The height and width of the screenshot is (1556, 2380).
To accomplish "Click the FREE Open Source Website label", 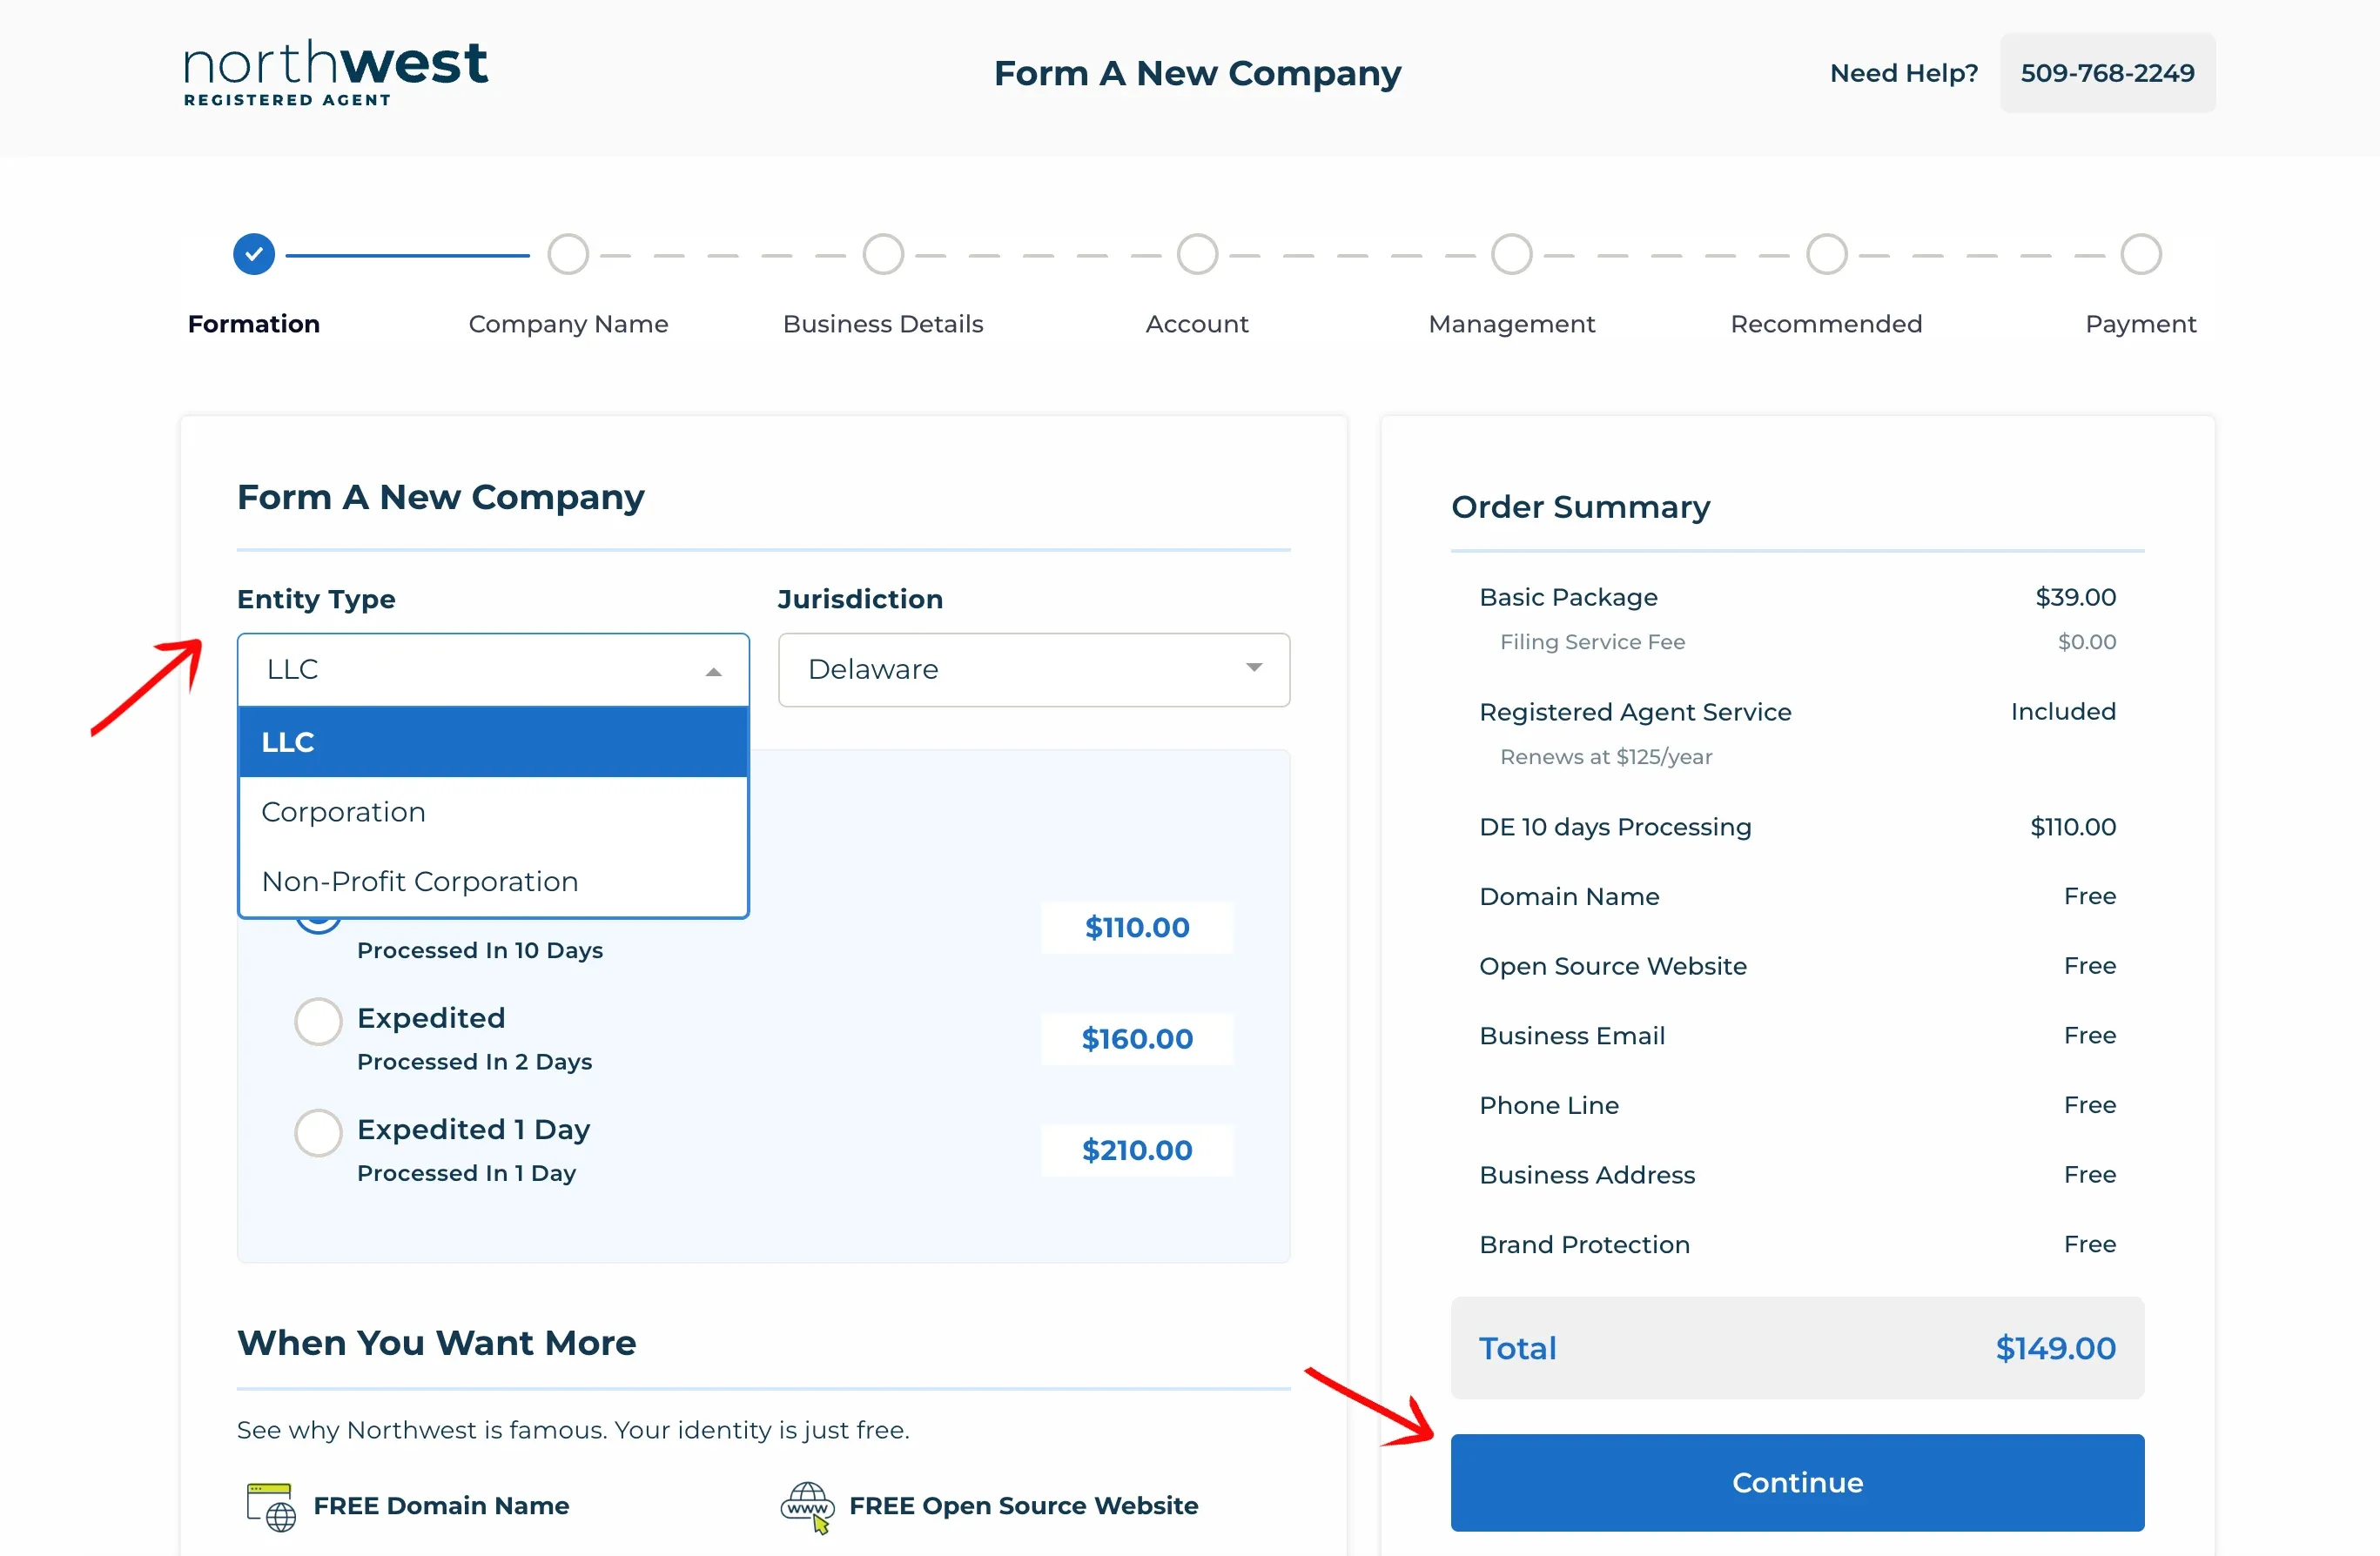I will point(1023,1506).
